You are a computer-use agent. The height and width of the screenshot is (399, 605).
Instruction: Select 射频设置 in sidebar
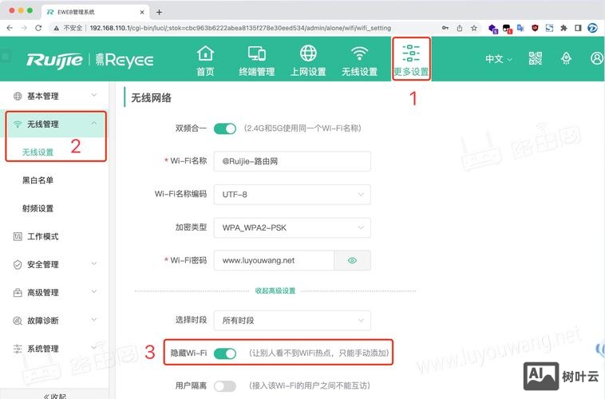click(38, 208)
